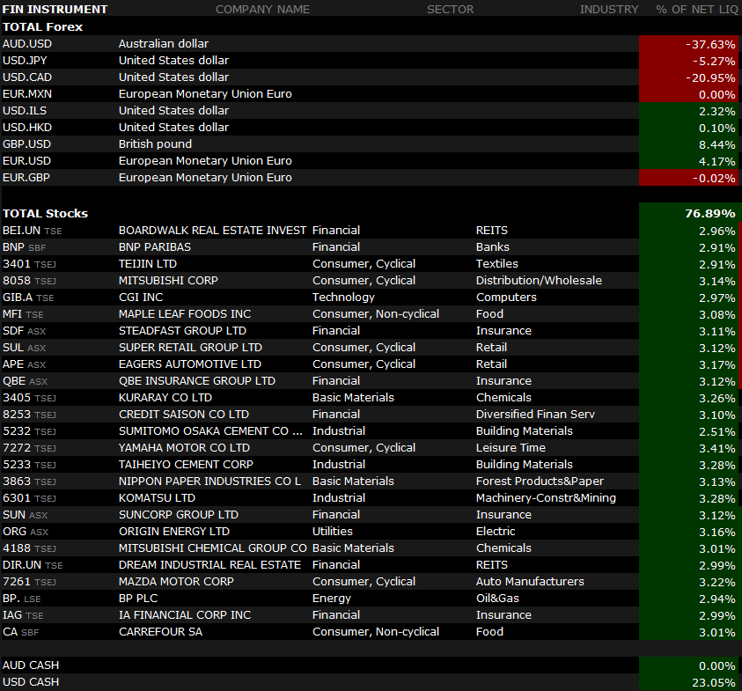Click Distribution/Wholesale industry cell
This screenshot has width=742, height=691.
539,281
